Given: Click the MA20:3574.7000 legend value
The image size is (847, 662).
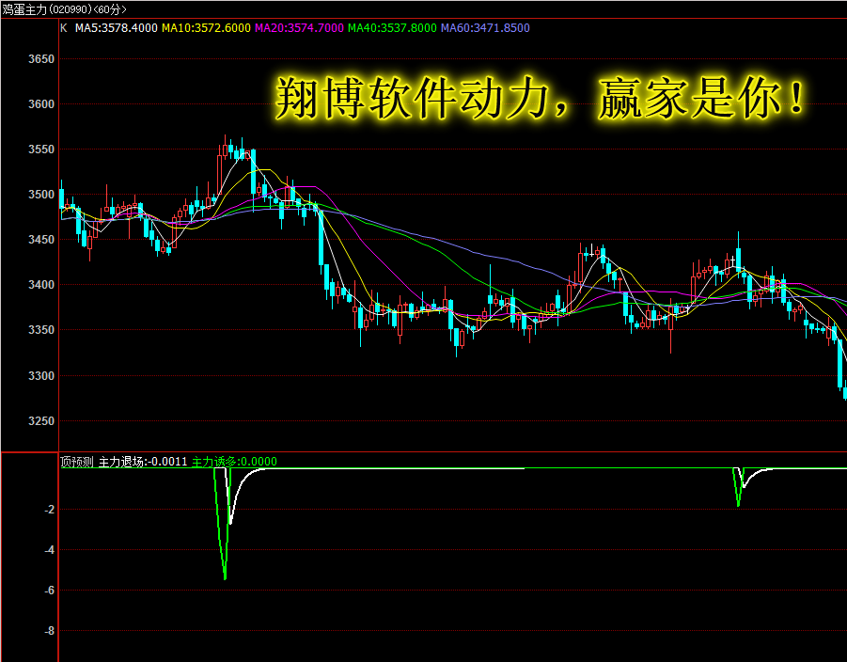Looking at the screenshot, I should click(299, 28).
